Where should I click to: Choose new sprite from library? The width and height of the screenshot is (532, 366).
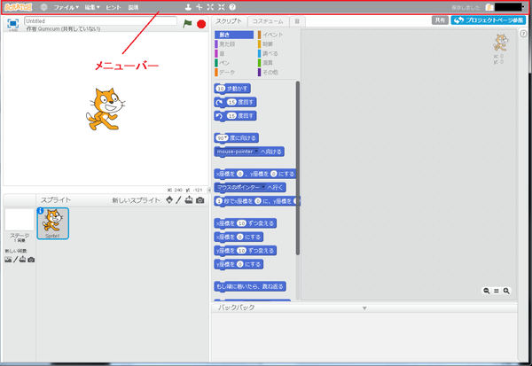(169, 200)
